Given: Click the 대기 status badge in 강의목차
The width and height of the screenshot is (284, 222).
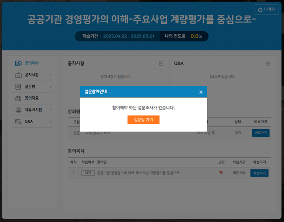Looking at the screenshot, I should (88, 173).
